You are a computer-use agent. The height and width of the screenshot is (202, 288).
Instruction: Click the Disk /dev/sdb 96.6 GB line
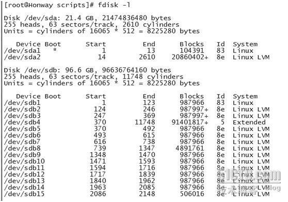pyautogui.click(x=87, y=70)
